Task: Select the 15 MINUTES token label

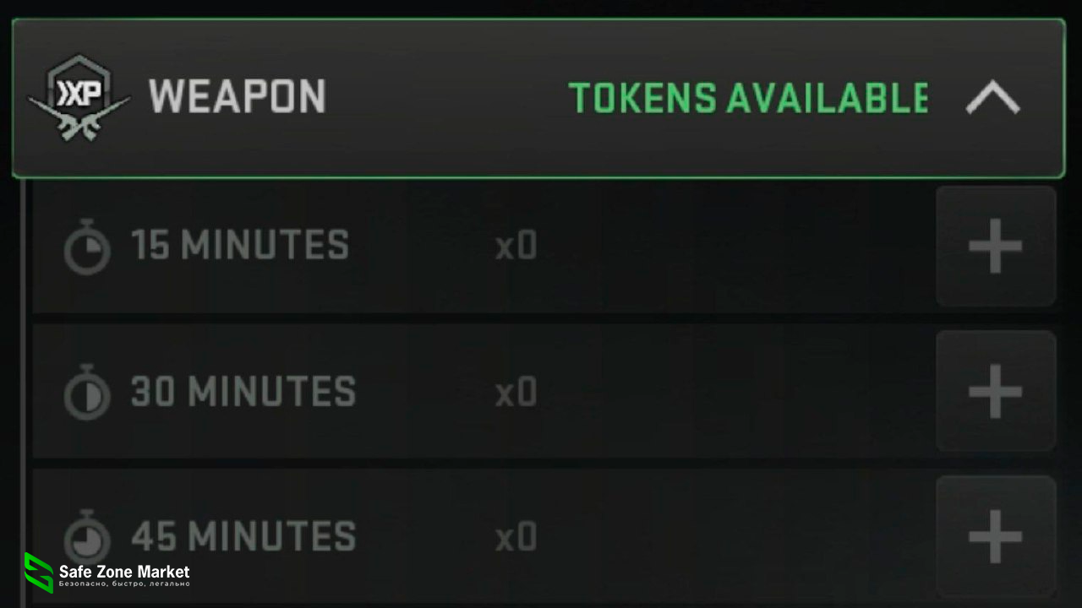Action: click(x=239, y=246)
